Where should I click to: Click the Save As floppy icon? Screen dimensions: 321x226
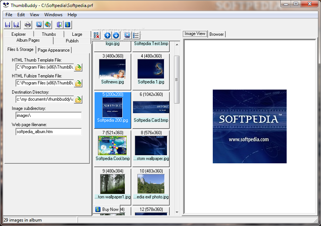coord(16,25)
